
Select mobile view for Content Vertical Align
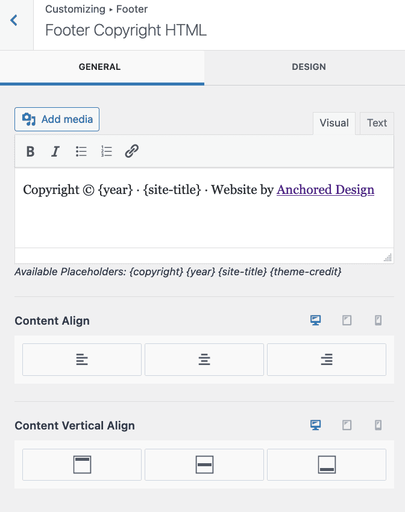[x=378, y=425]
